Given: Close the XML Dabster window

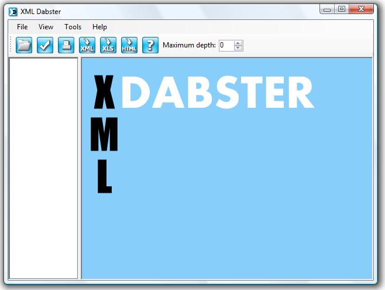Looking at the screenshot, I should coord(361,9).
